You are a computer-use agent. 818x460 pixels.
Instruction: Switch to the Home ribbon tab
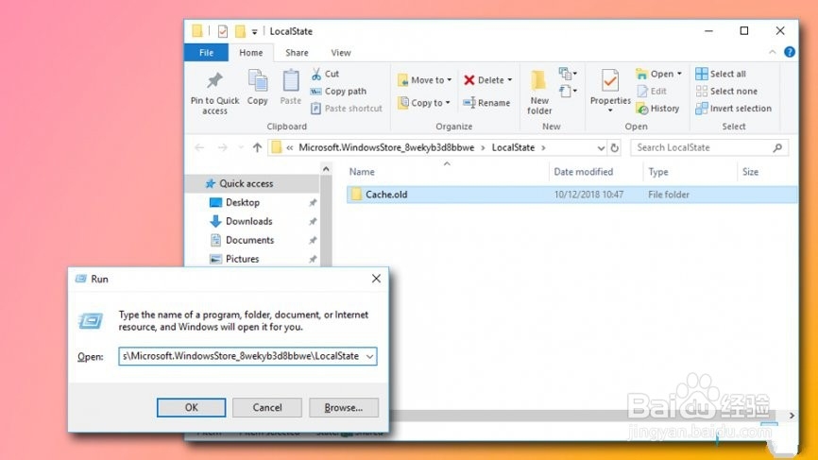pyautogui.click(x=251, y=53)
